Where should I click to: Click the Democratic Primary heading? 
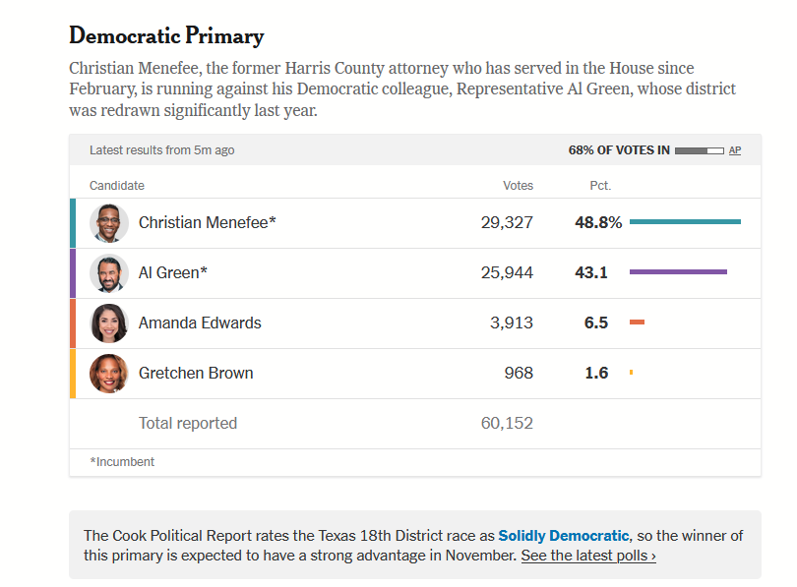point(166,37)
